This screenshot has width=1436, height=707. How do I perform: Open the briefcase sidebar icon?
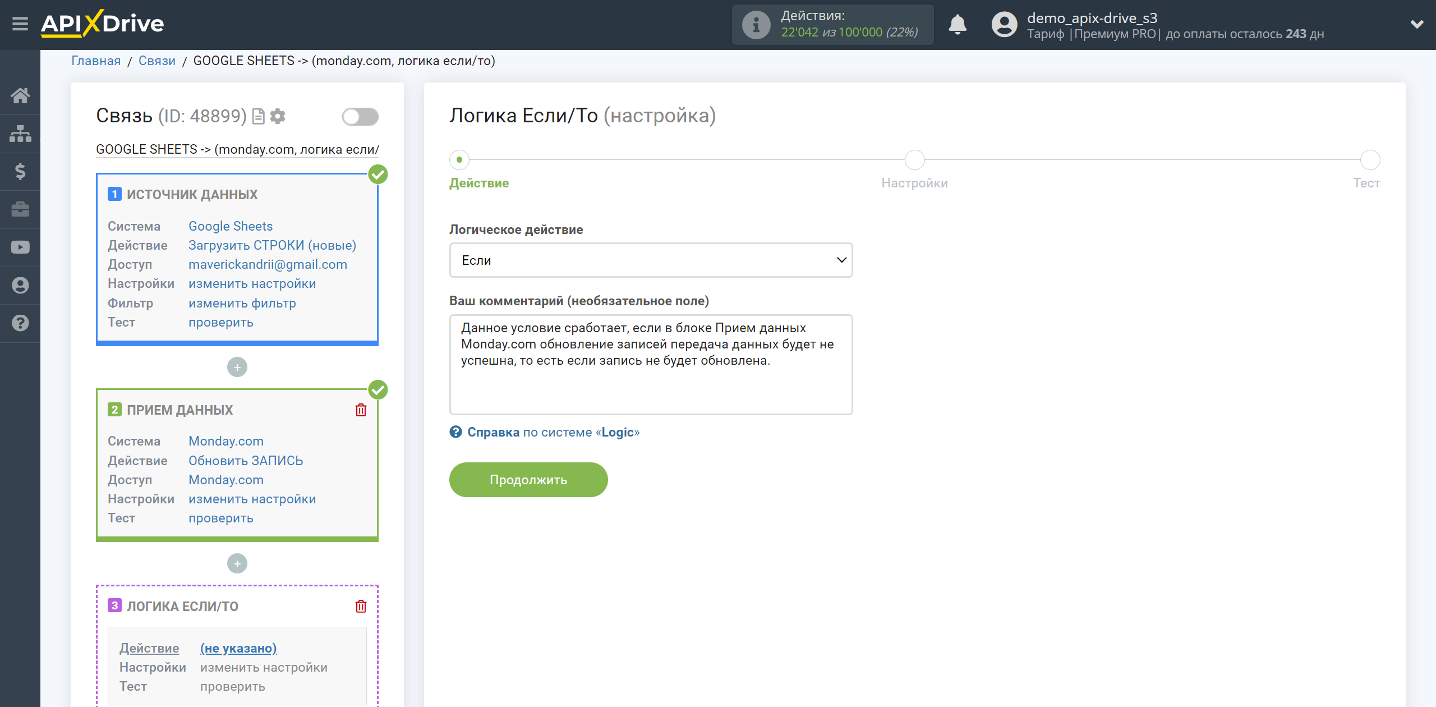pyautogui.click(x=20, y=209)
